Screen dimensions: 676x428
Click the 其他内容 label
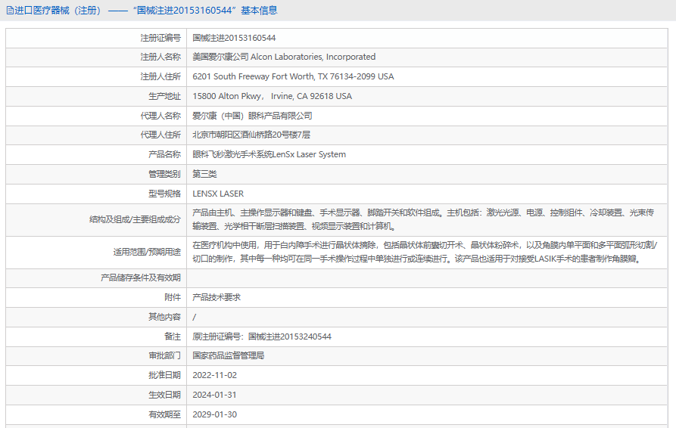pyautogui.click(x=165, y=317)
